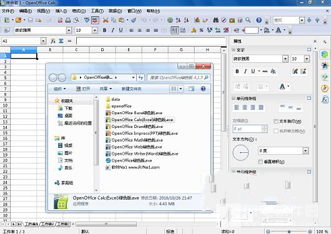The width and height of the screenshot is (331, 234).
Task: Click the Explorer Back navigation button
Action: tap(53, 77)
